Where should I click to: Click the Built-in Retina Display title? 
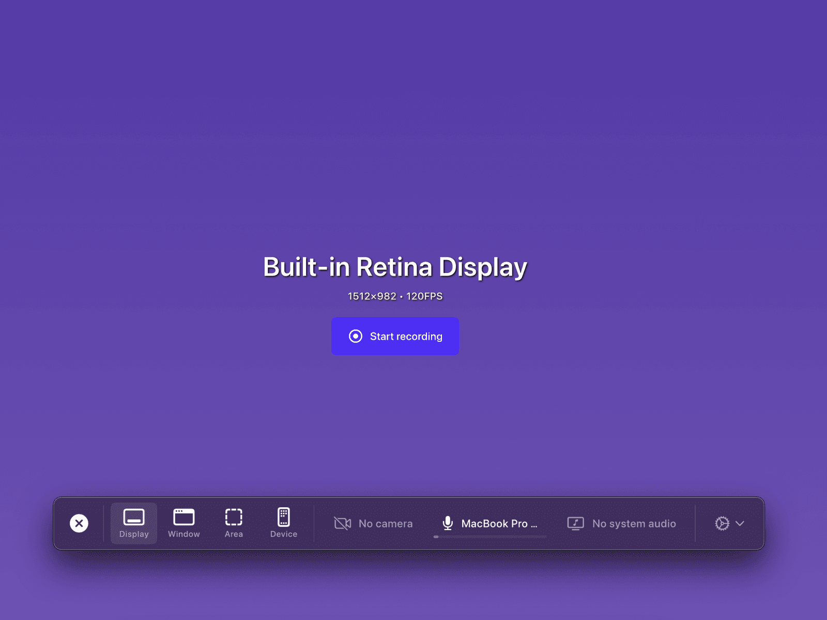395,267
